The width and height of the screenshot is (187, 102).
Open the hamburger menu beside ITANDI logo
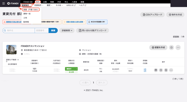(4, 3)
